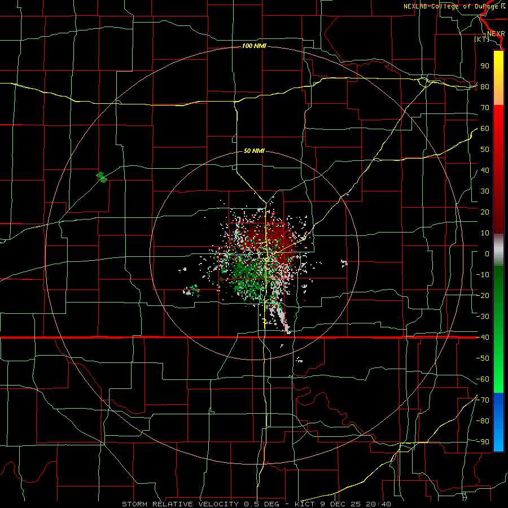Click the -50 value on the velocity scale
The width and height of the screenshot is (508, 508).
point(483,358)
